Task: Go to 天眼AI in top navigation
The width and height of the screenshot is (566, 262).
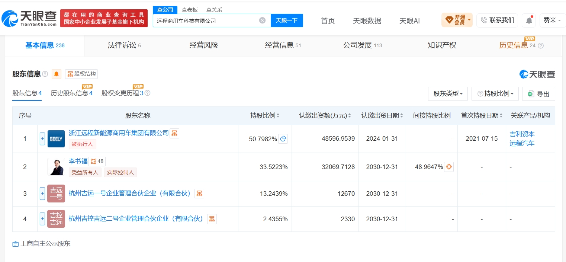Action: [x=409, y=21]
